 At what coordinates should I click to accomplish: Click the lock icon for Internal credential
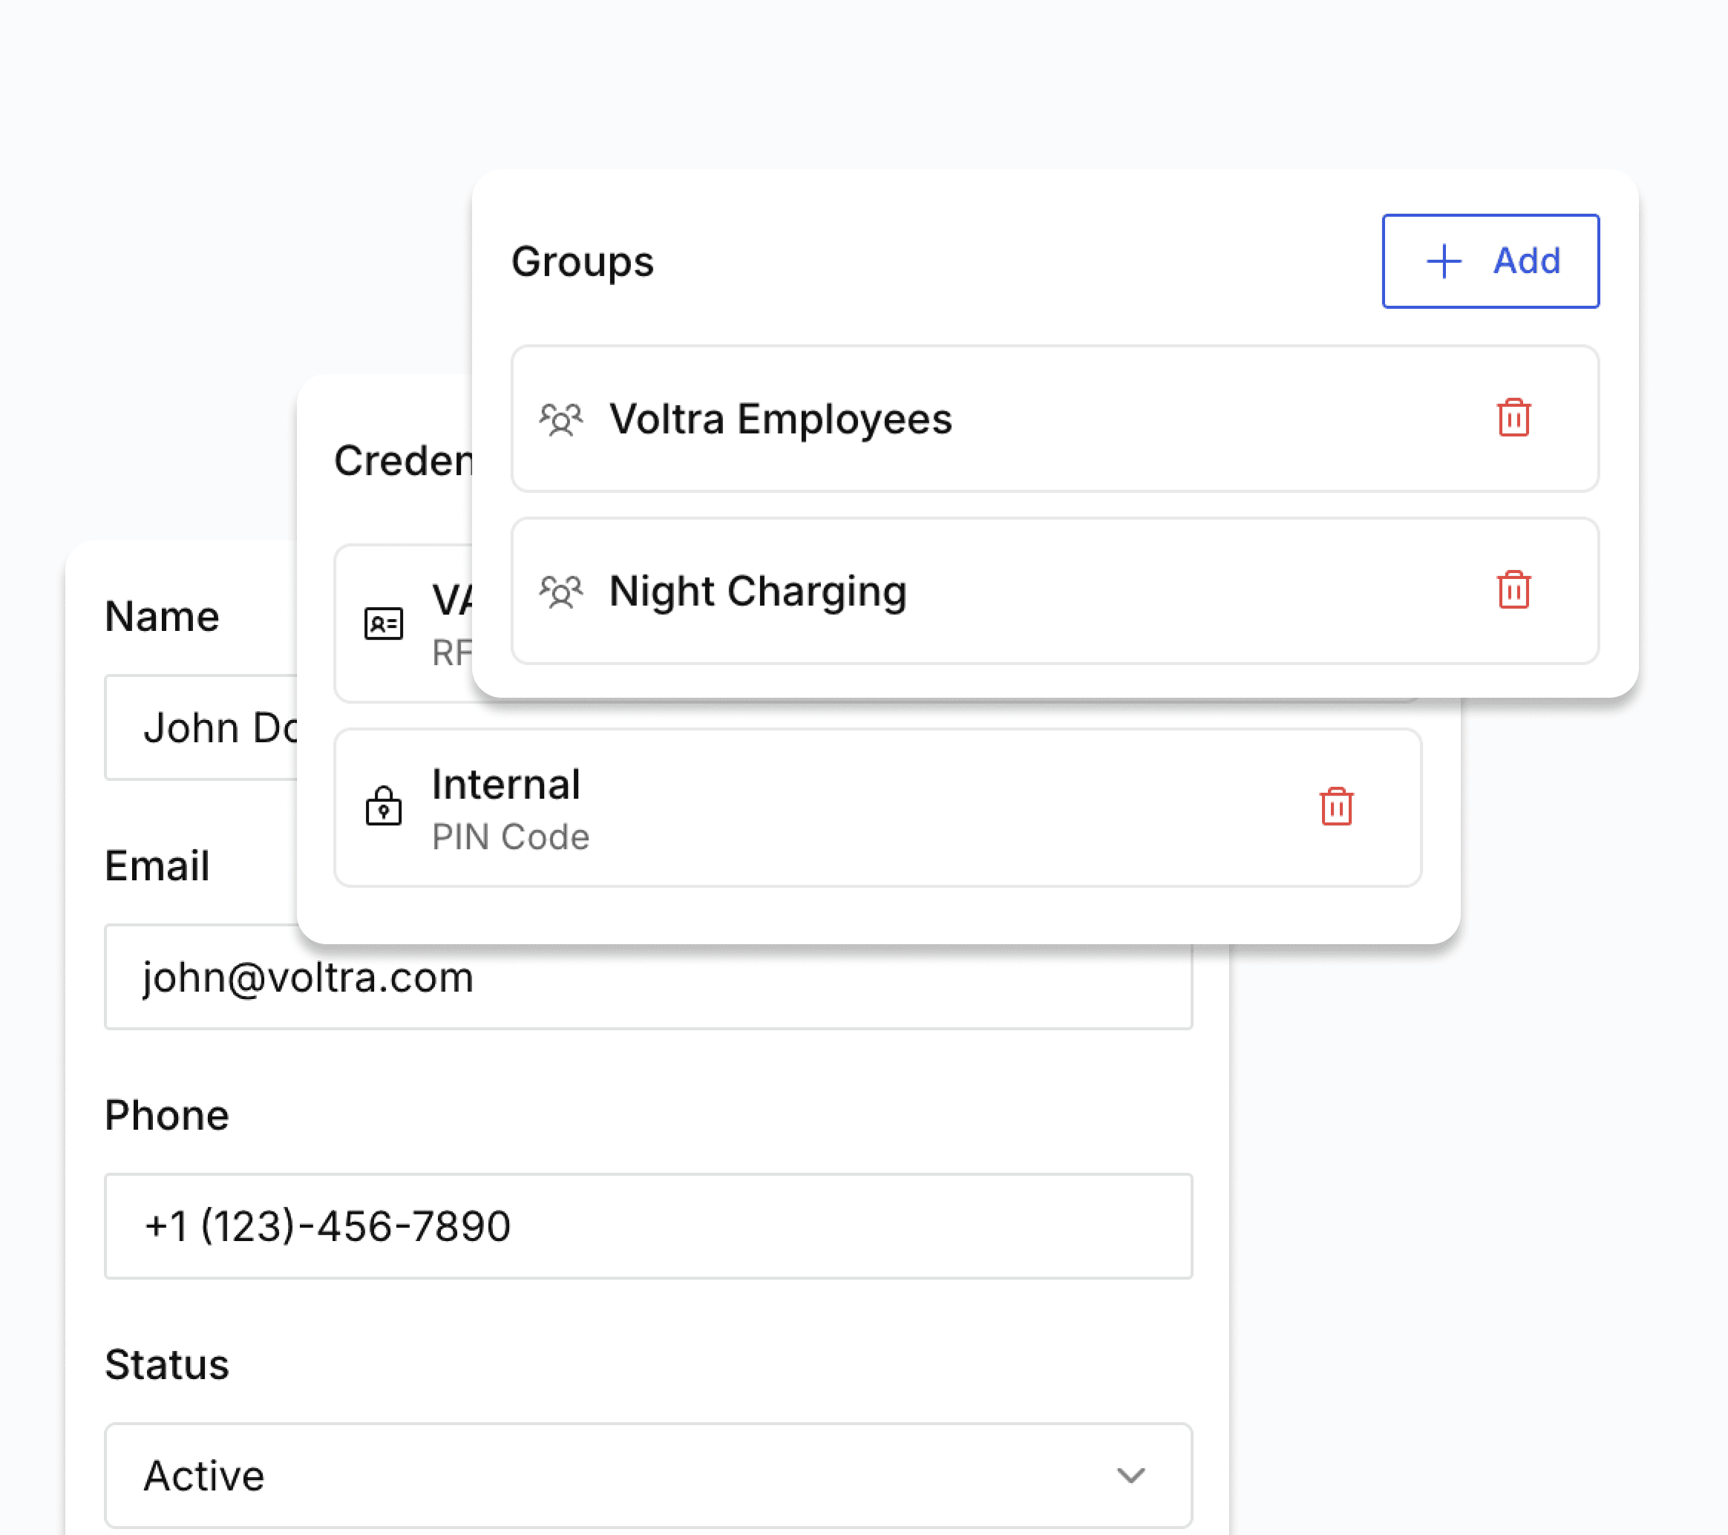(x=383, y=806)
